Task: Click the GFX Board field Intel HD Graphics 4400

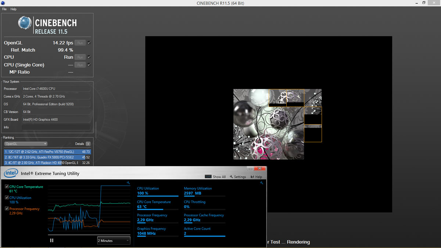Action: pos(56,119)
